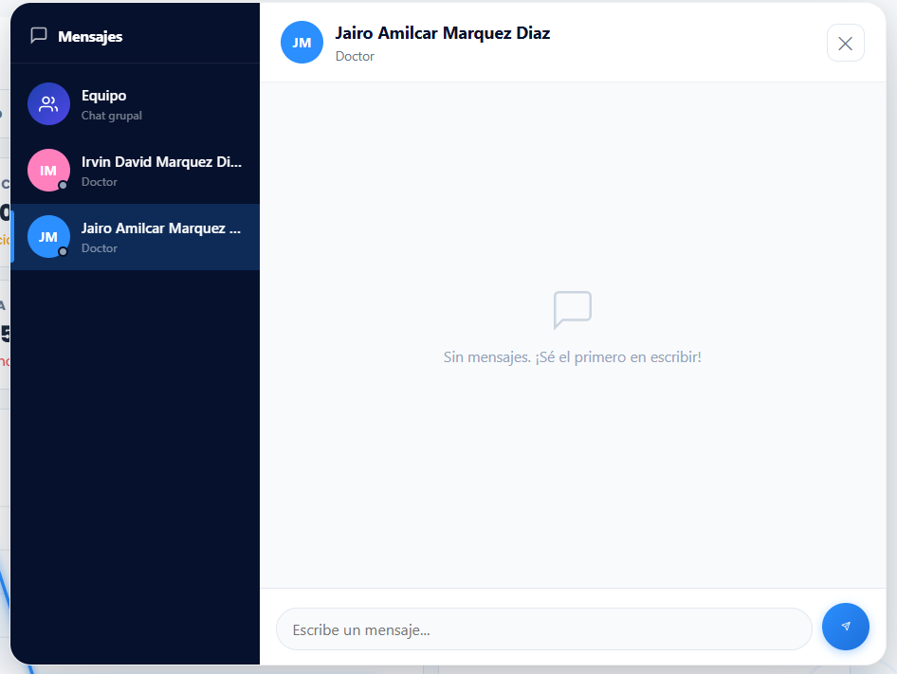Close the chat window with the X
This screenshot has width=897, height=674.
(846, 43)
